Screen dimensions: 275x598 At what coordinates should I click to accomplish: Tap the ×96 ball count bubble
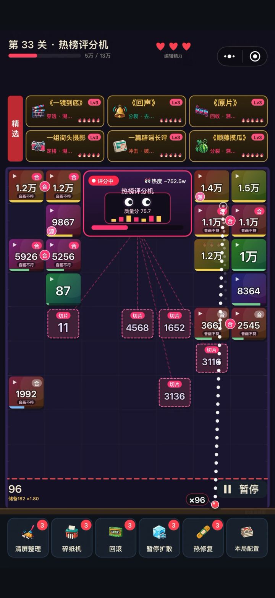click(197, 500)
